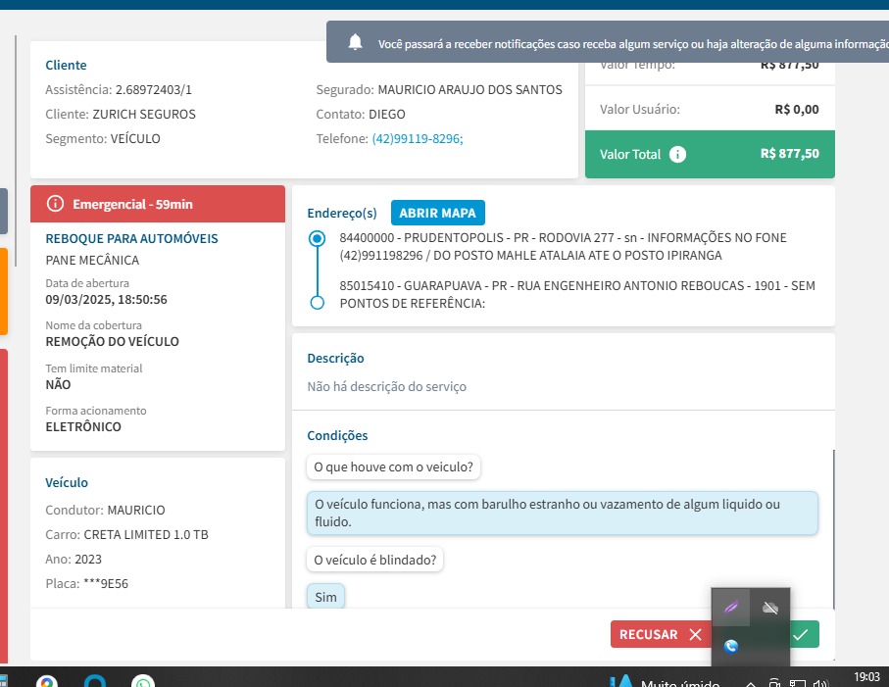This screenshot has width=889, height=687.
Task: Click the red tab on left edge
Action: coord(3,506)
